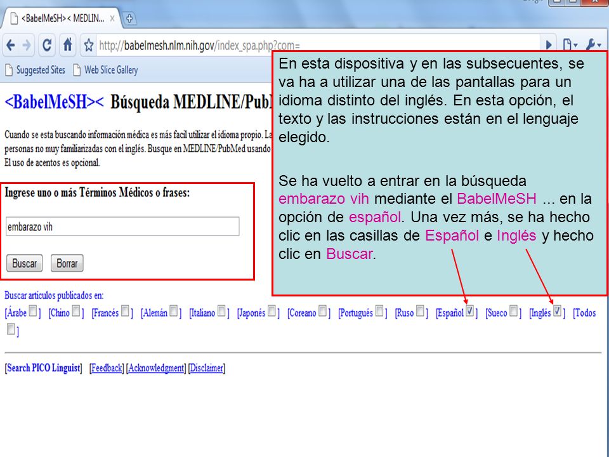Bookmark this page with the star icon
The width and height of the screenshot is (609, 457).
(x=89, y=46)
